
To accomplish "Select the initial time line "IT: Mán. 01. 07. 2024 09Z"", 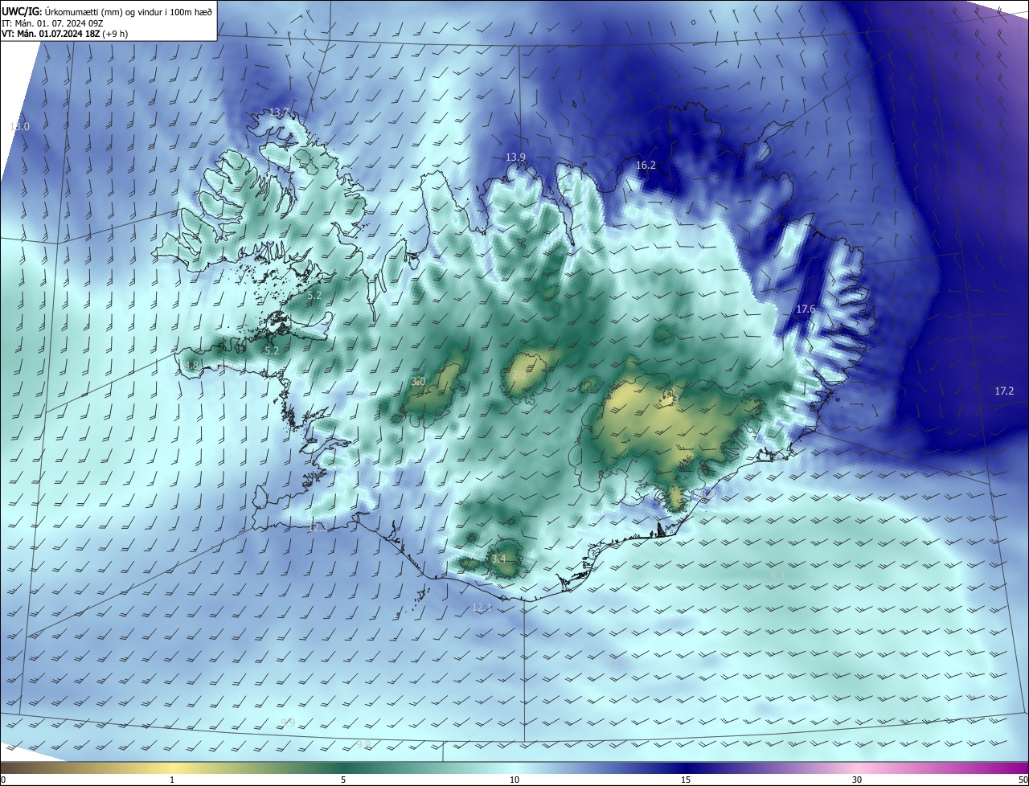I will 51,23.
